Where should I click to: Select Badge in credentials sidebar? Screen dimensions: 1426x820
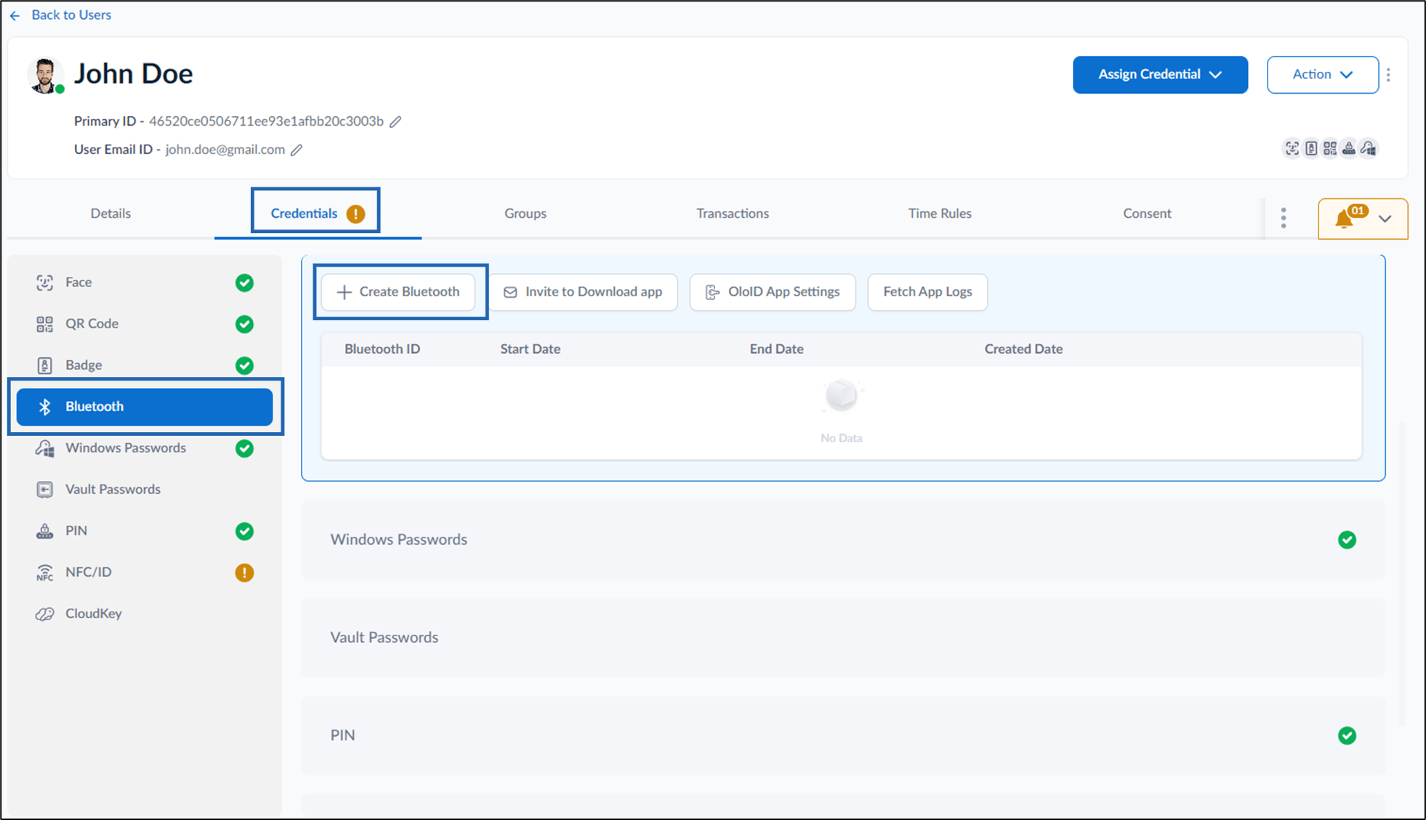click(145, 365)
